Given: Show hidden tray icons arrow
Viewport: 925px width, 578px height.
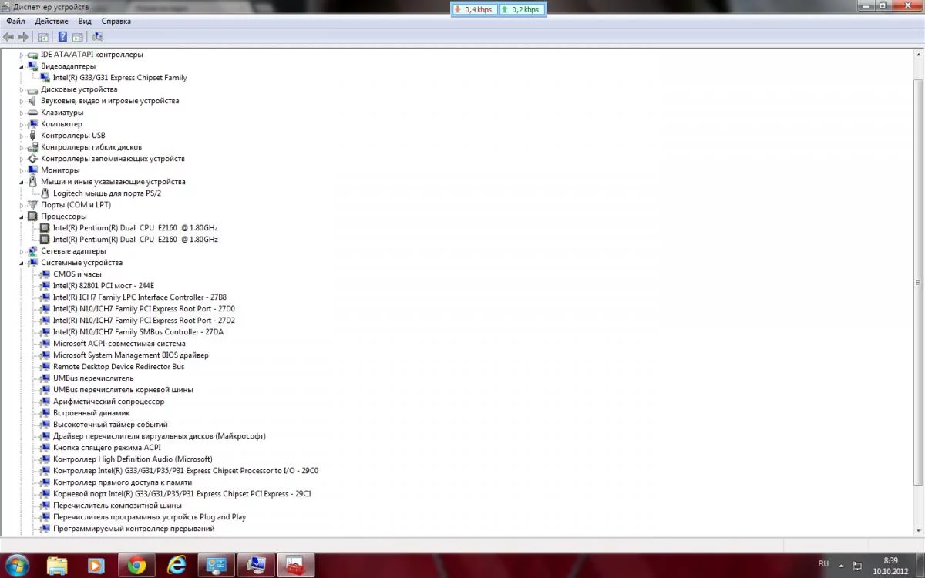Looking at the screenshot, I should click(840, 565).
